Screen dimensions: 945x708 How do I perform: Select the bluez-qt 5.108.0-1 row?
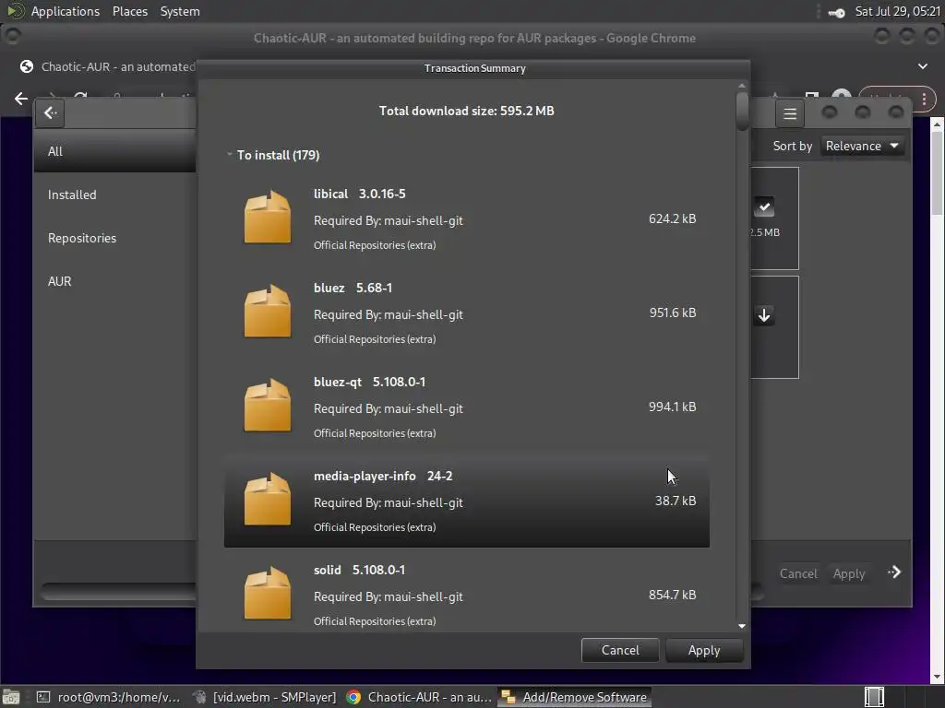coord(466,407)
